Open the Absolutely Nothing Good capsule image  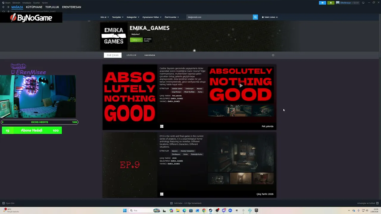[x=130, y=97]
